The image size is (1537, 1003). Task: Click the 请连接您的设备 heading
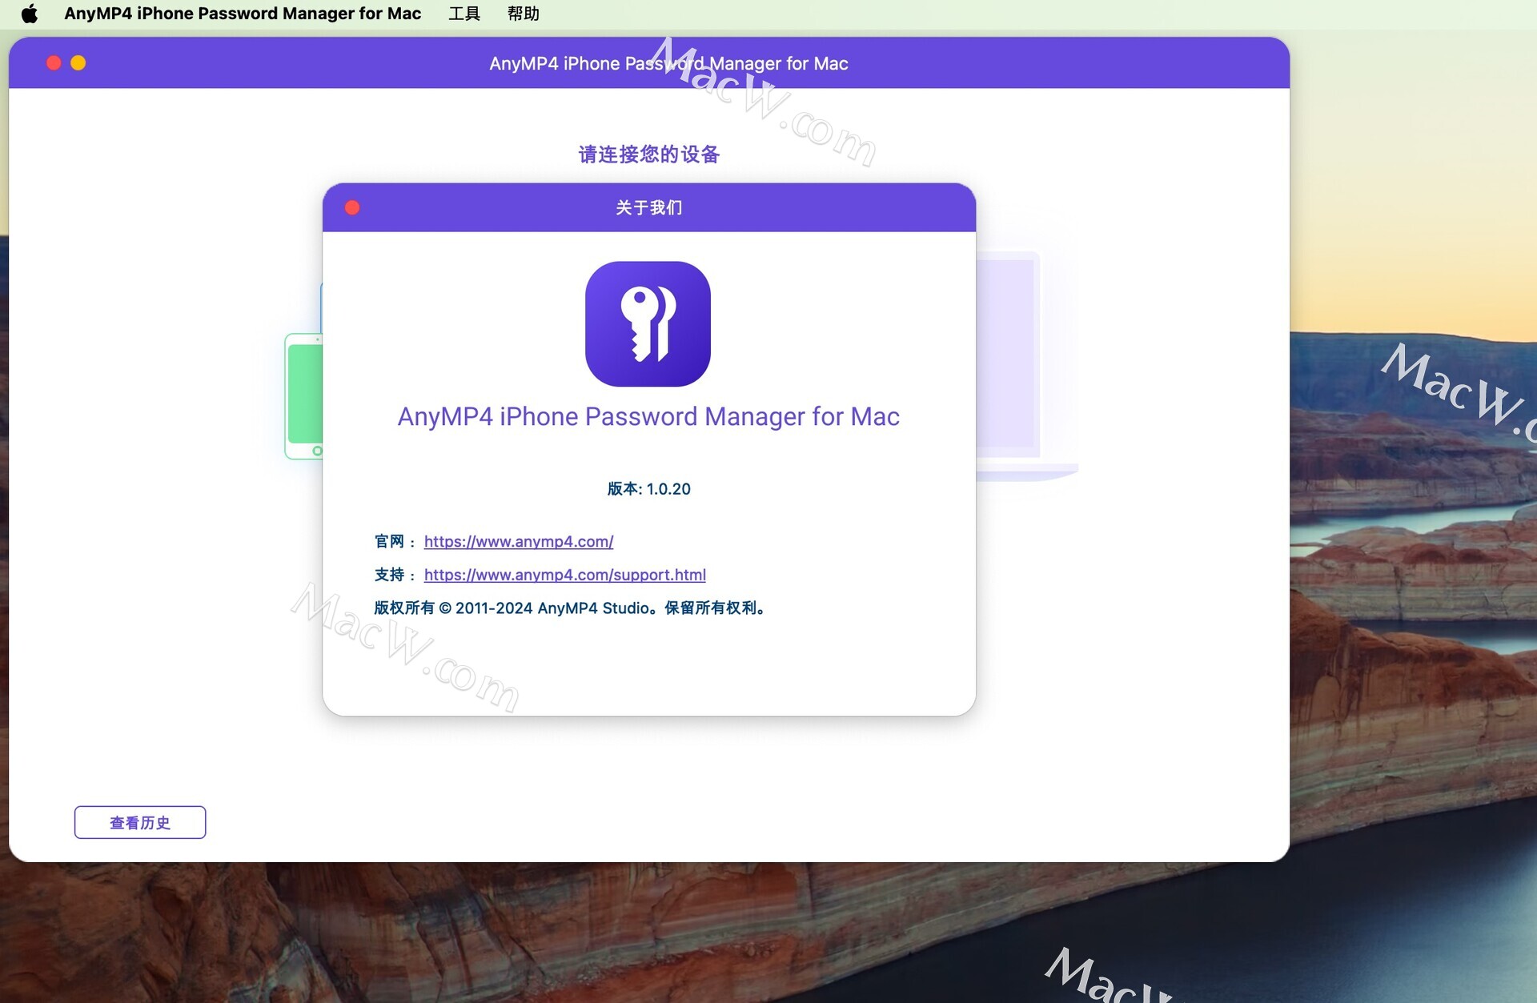649,154
